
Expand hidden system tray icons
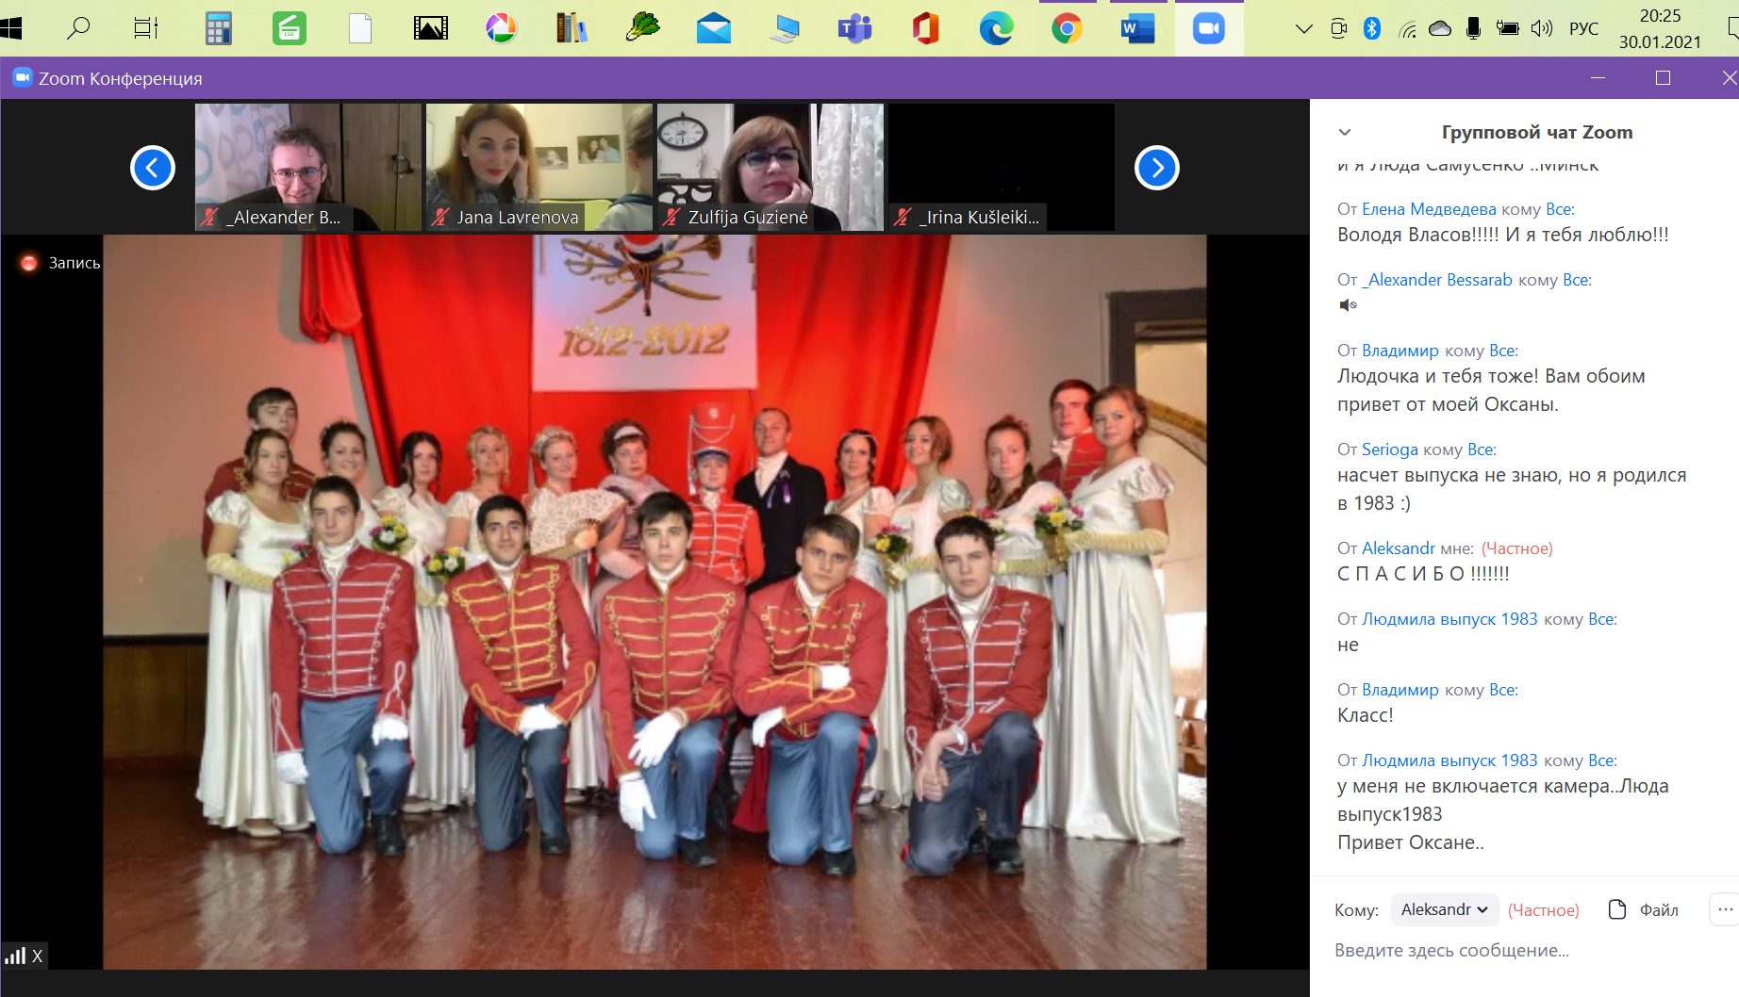pos(1303,29)
